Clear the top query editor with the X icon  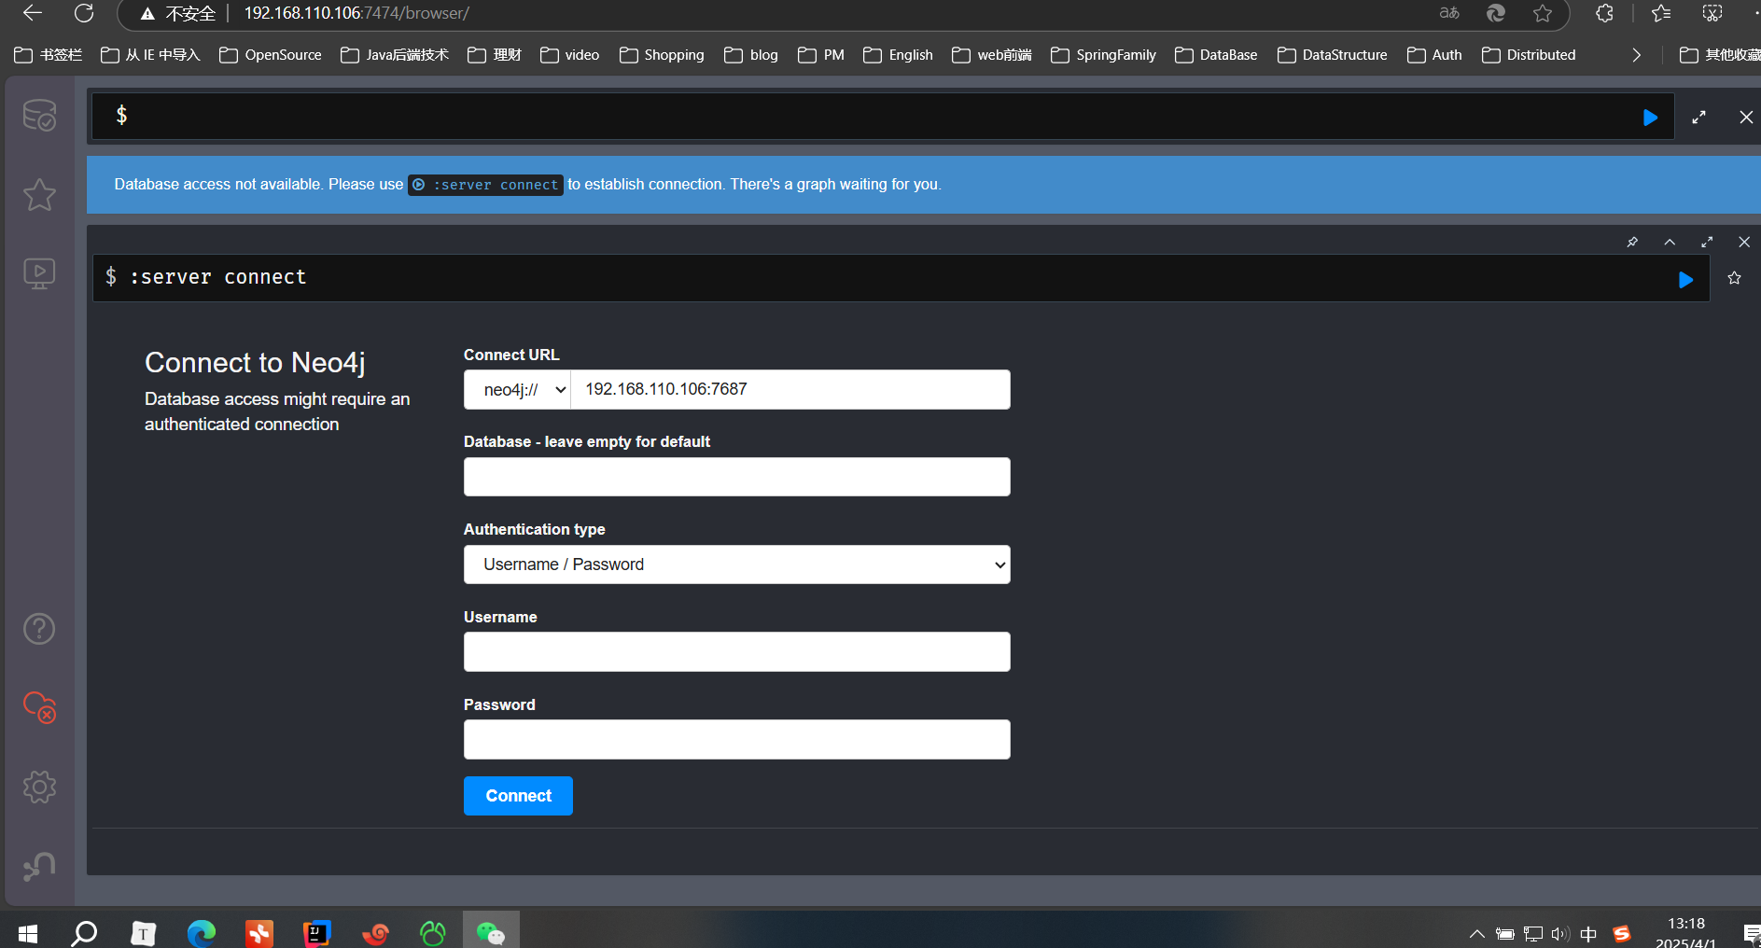[1745, 118]
